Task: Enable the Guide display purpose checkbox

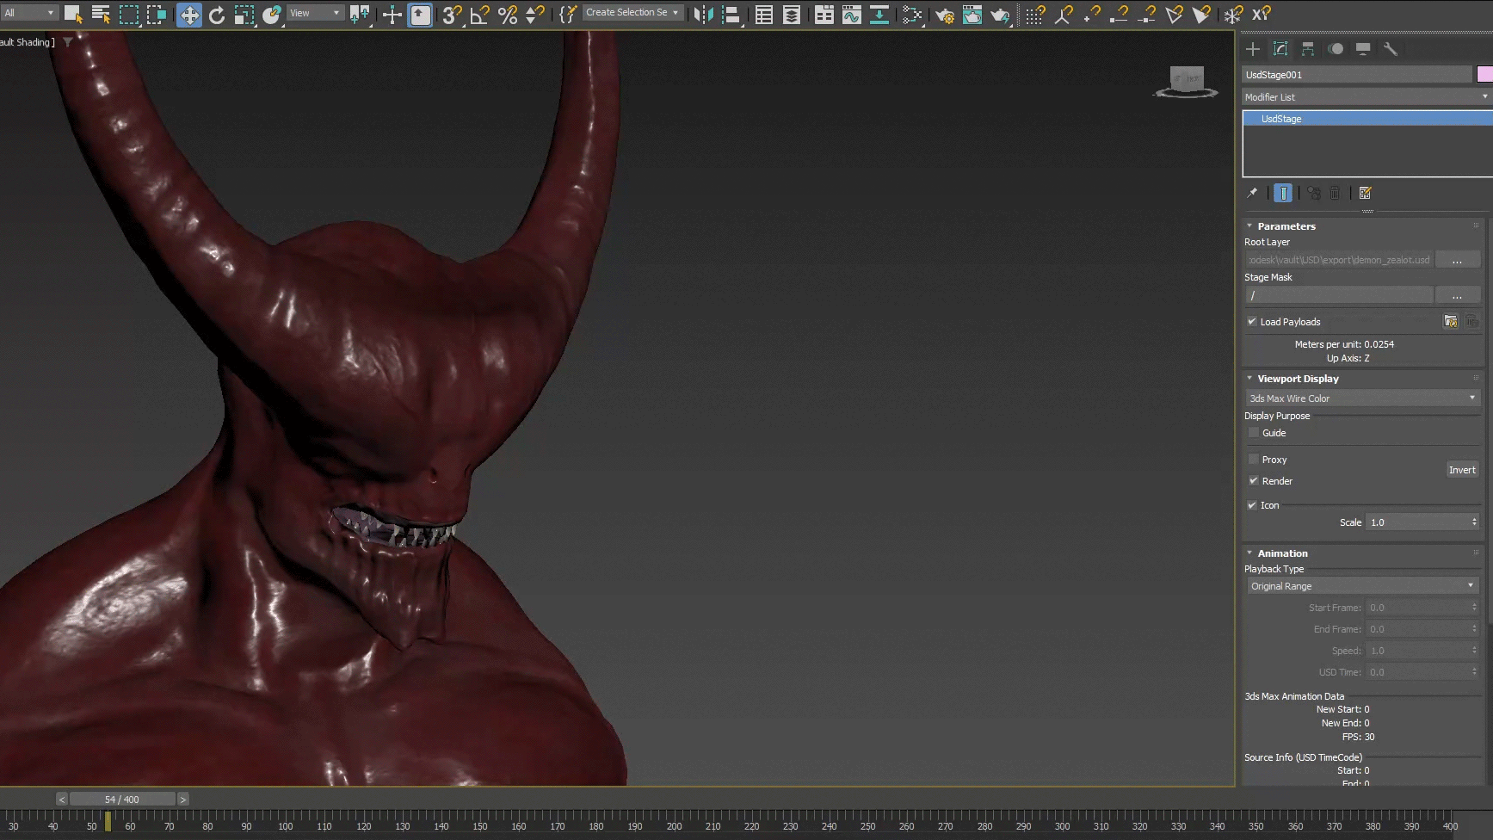Action: [x=1254, y=432]
